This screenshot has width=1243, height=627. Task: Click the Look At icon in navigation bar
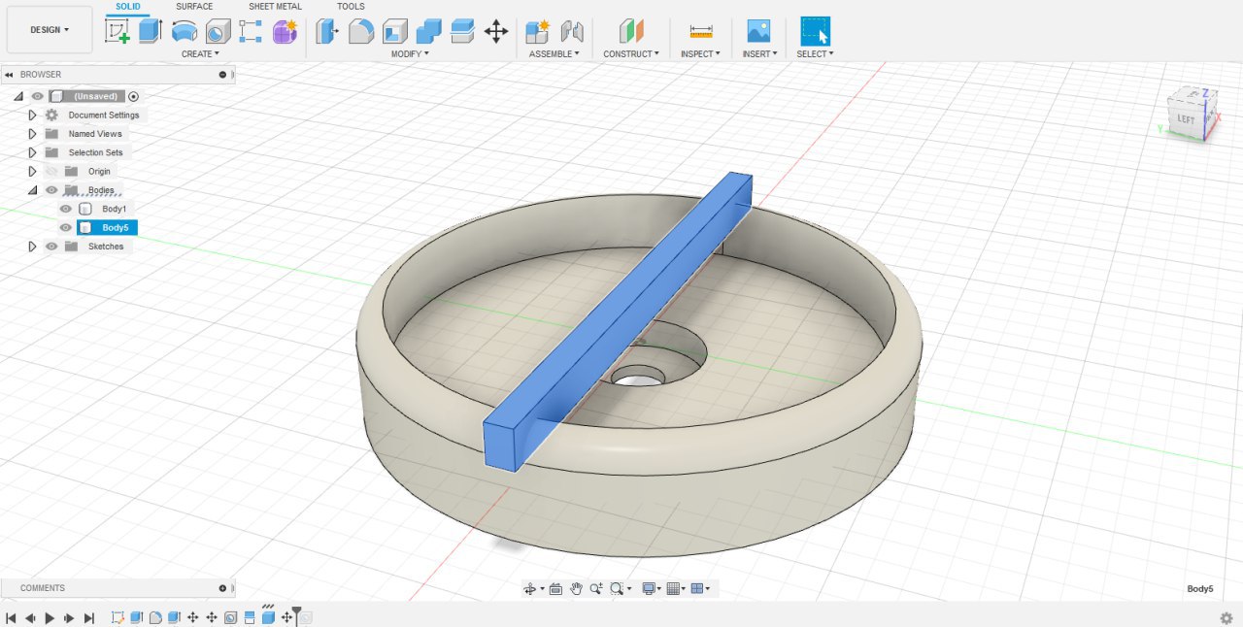pyautogui.click(x=555, y=588)
